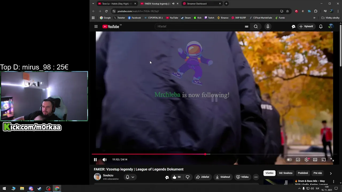Viewport: 342px width, 192px height.
Task: Open the YouTube notifications bell
Action: coord(321,26)
